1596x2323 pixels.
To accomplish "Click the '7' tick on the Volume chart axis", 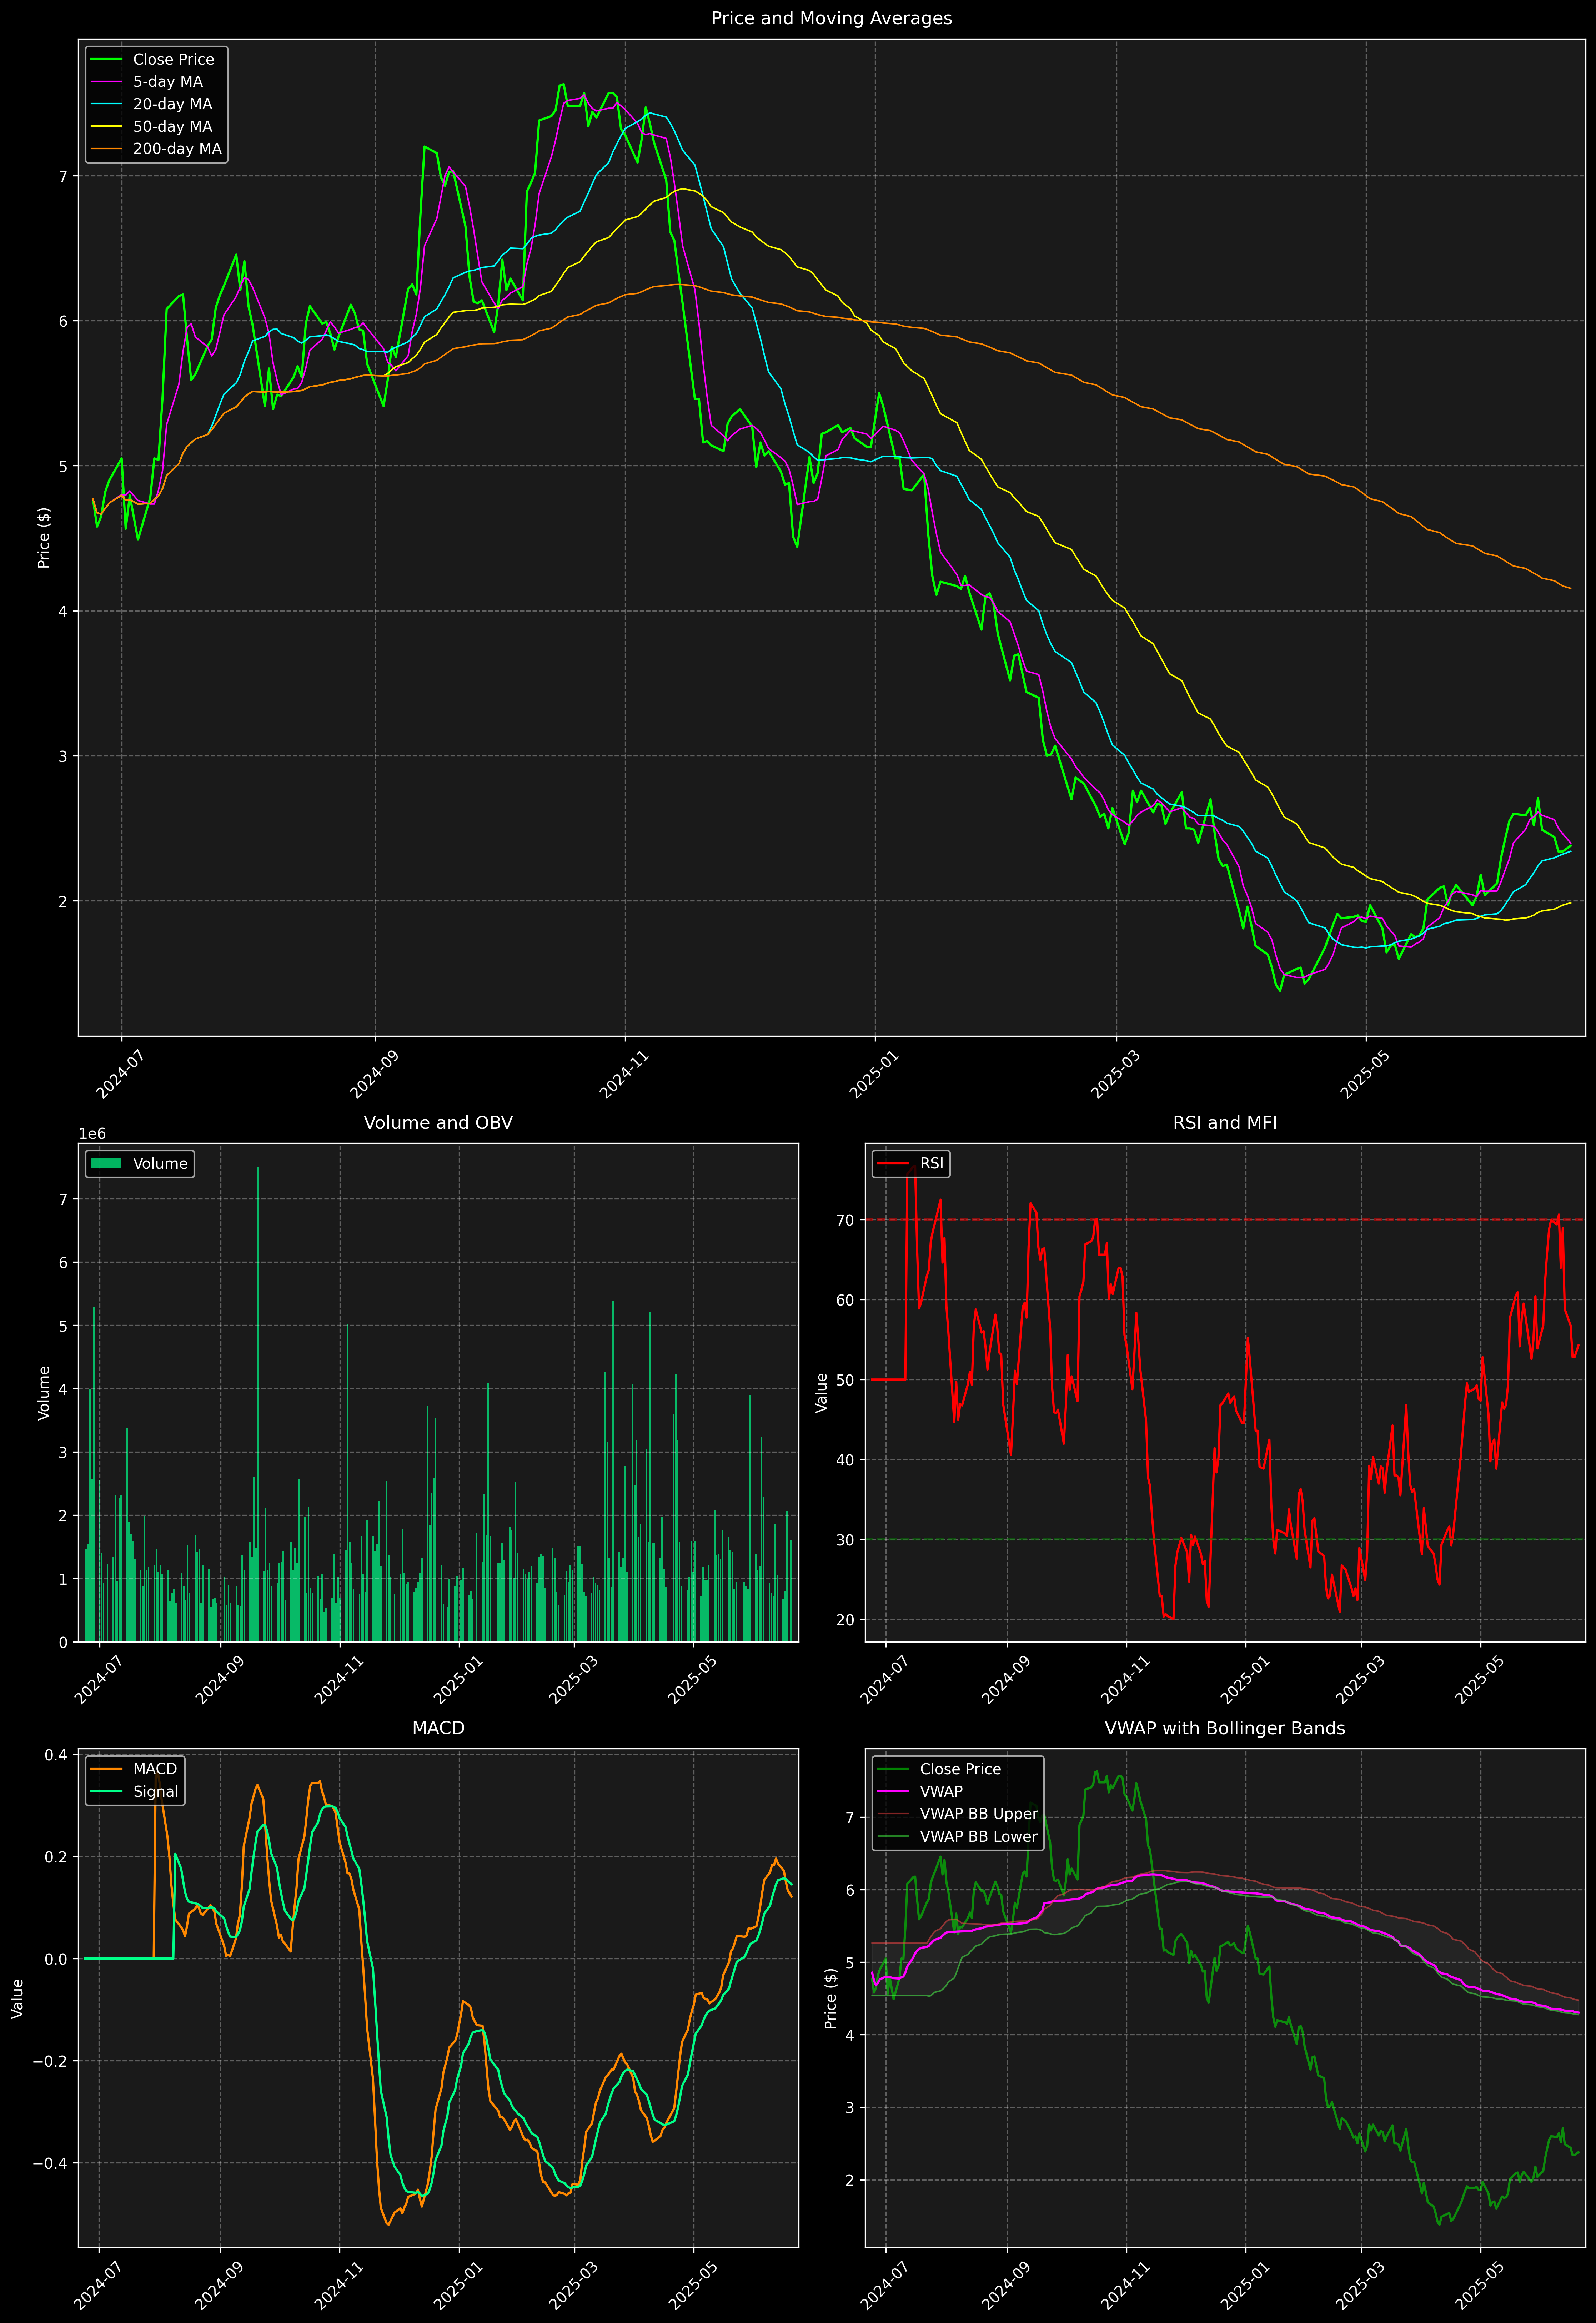I will coord(63,1200).
